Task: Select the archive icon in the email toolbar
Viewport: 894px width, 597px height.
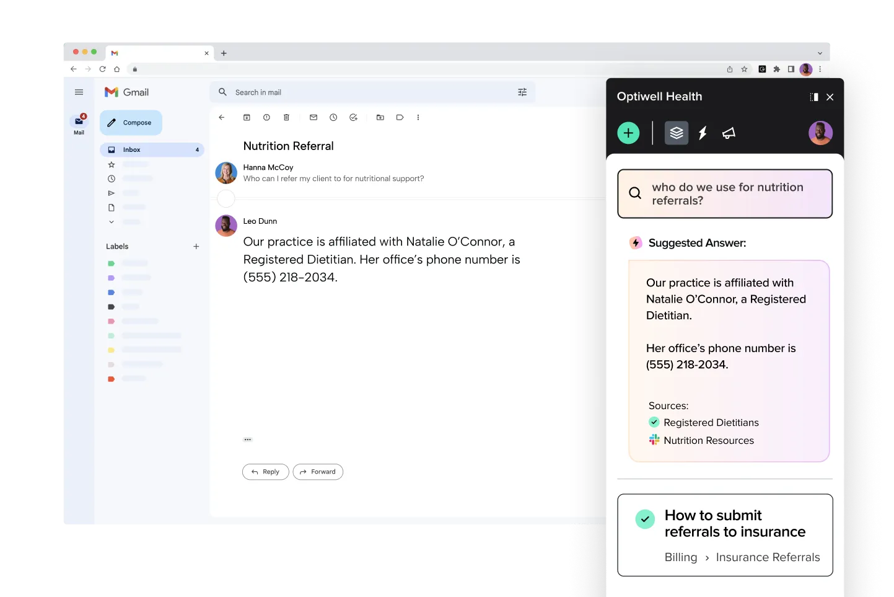Action: (x=247, y=117)
